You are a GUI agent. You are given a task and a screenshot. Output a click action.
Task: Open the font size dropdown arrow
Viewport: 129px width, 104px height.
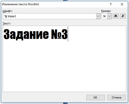pos(109,16)
